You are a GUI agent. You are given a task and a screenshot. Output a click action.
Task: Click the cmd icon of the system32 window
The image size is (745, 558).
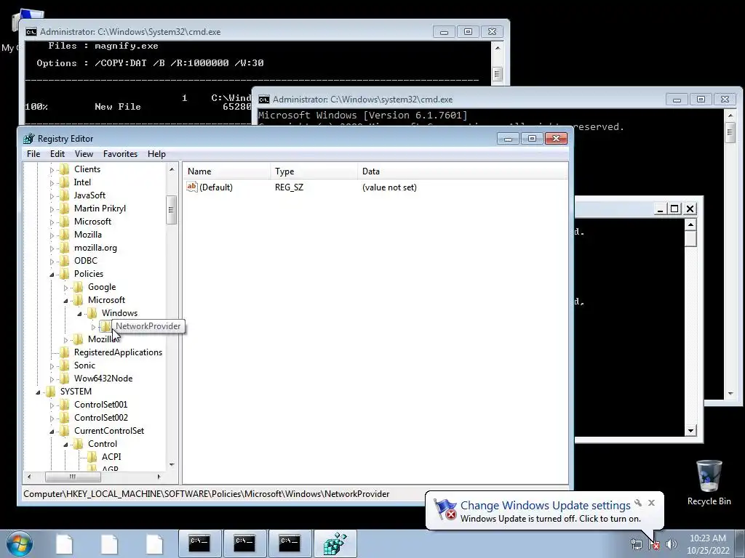pyautogui.click(x=263, y=99)
